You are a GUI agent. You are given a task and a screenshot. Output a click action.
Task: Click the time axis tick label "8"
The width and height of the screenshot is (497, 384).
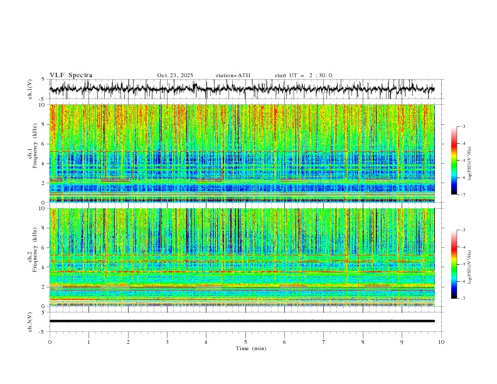[x=363, y=342]
